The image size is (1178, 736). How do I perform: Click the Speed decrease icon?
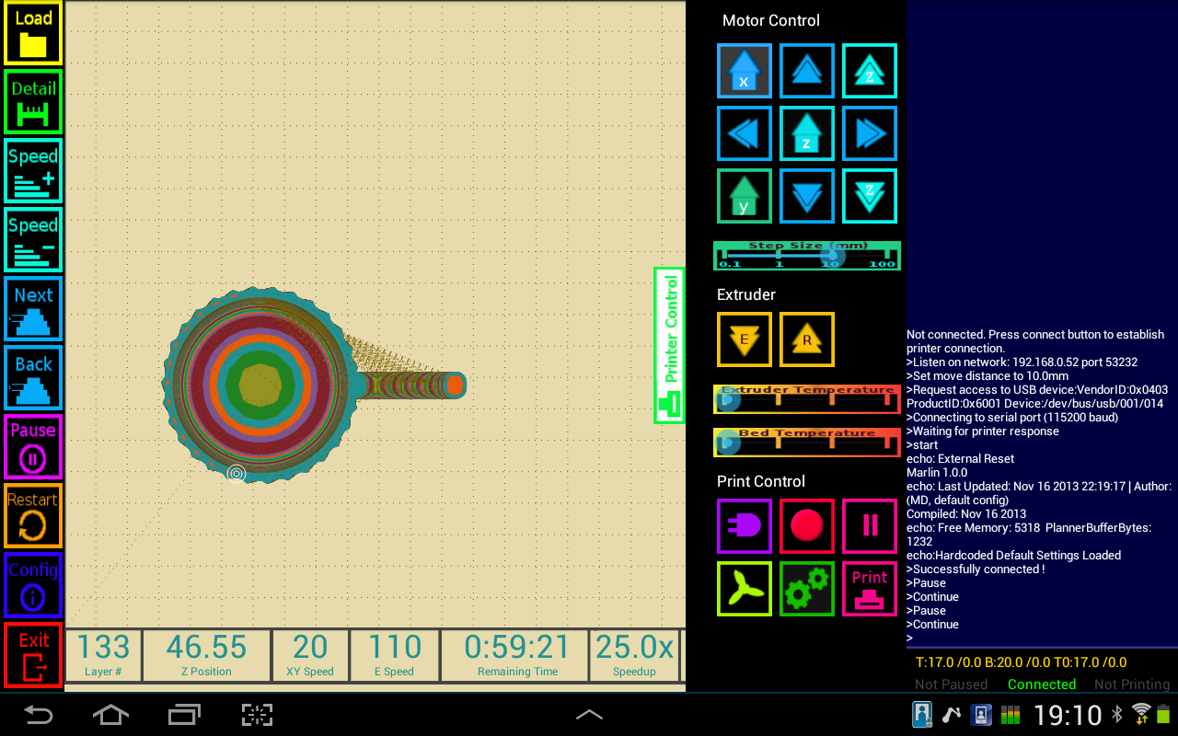click(x=32, y=239)
